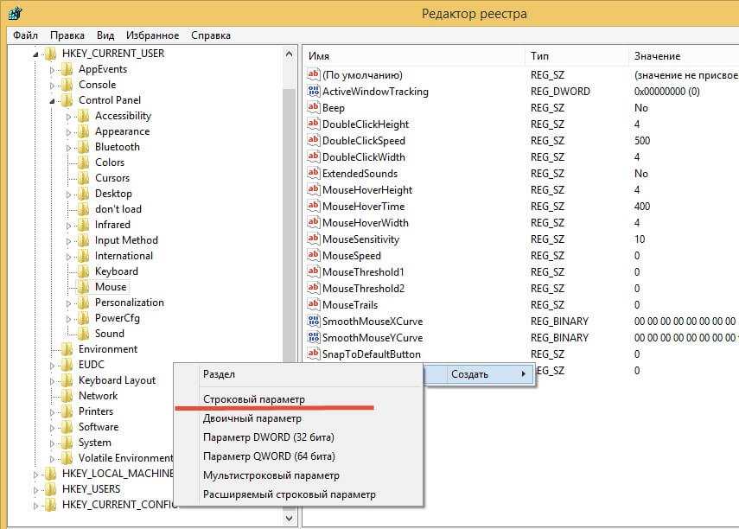Click the HKEY_CURRENT_USER folder icon
Viewport: 739px width, 529px height.
[50, 54]
